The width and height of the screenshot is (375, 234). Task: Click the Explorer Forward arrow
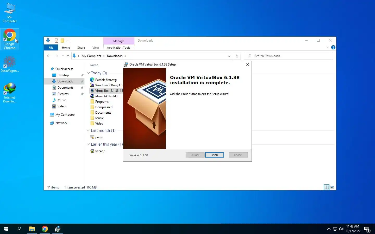[56, 56]
